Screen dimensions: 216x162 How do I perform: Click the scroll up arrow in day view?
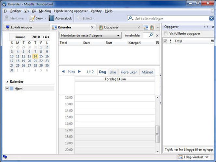(x=157, y=98)
